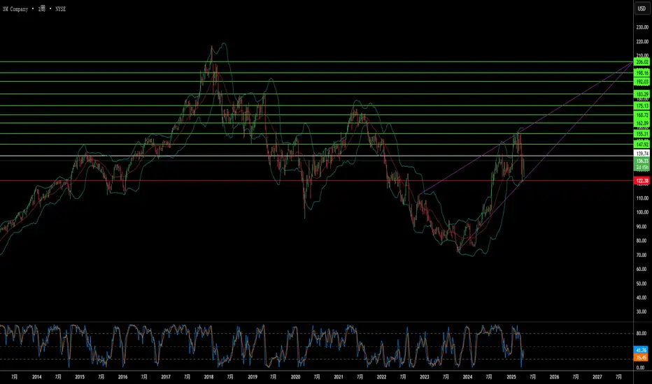The width and height of the screenshot is (652, 384).
Task: Select the 175.13 price level label
Action: [x=642, y=105]
